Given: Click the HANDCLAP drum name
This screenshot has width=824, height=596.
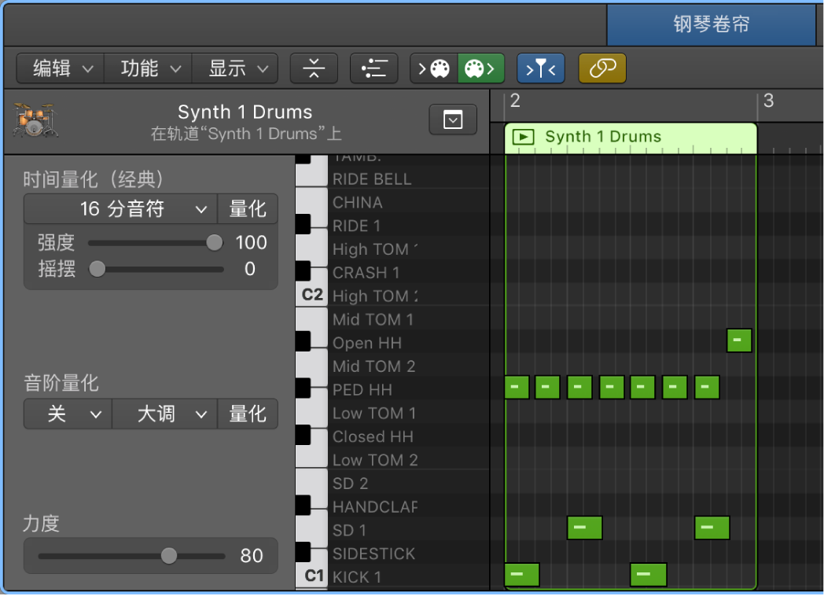Looking at the screenshot, I should pos(375,507).
